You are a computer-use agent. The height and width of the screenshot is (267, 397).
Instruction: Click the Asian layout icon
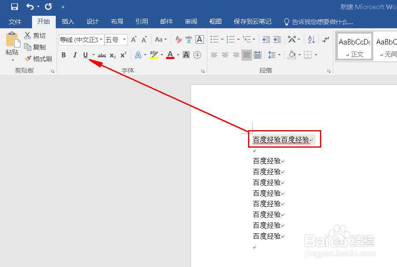pyautogui.click(x=292, y=40)
